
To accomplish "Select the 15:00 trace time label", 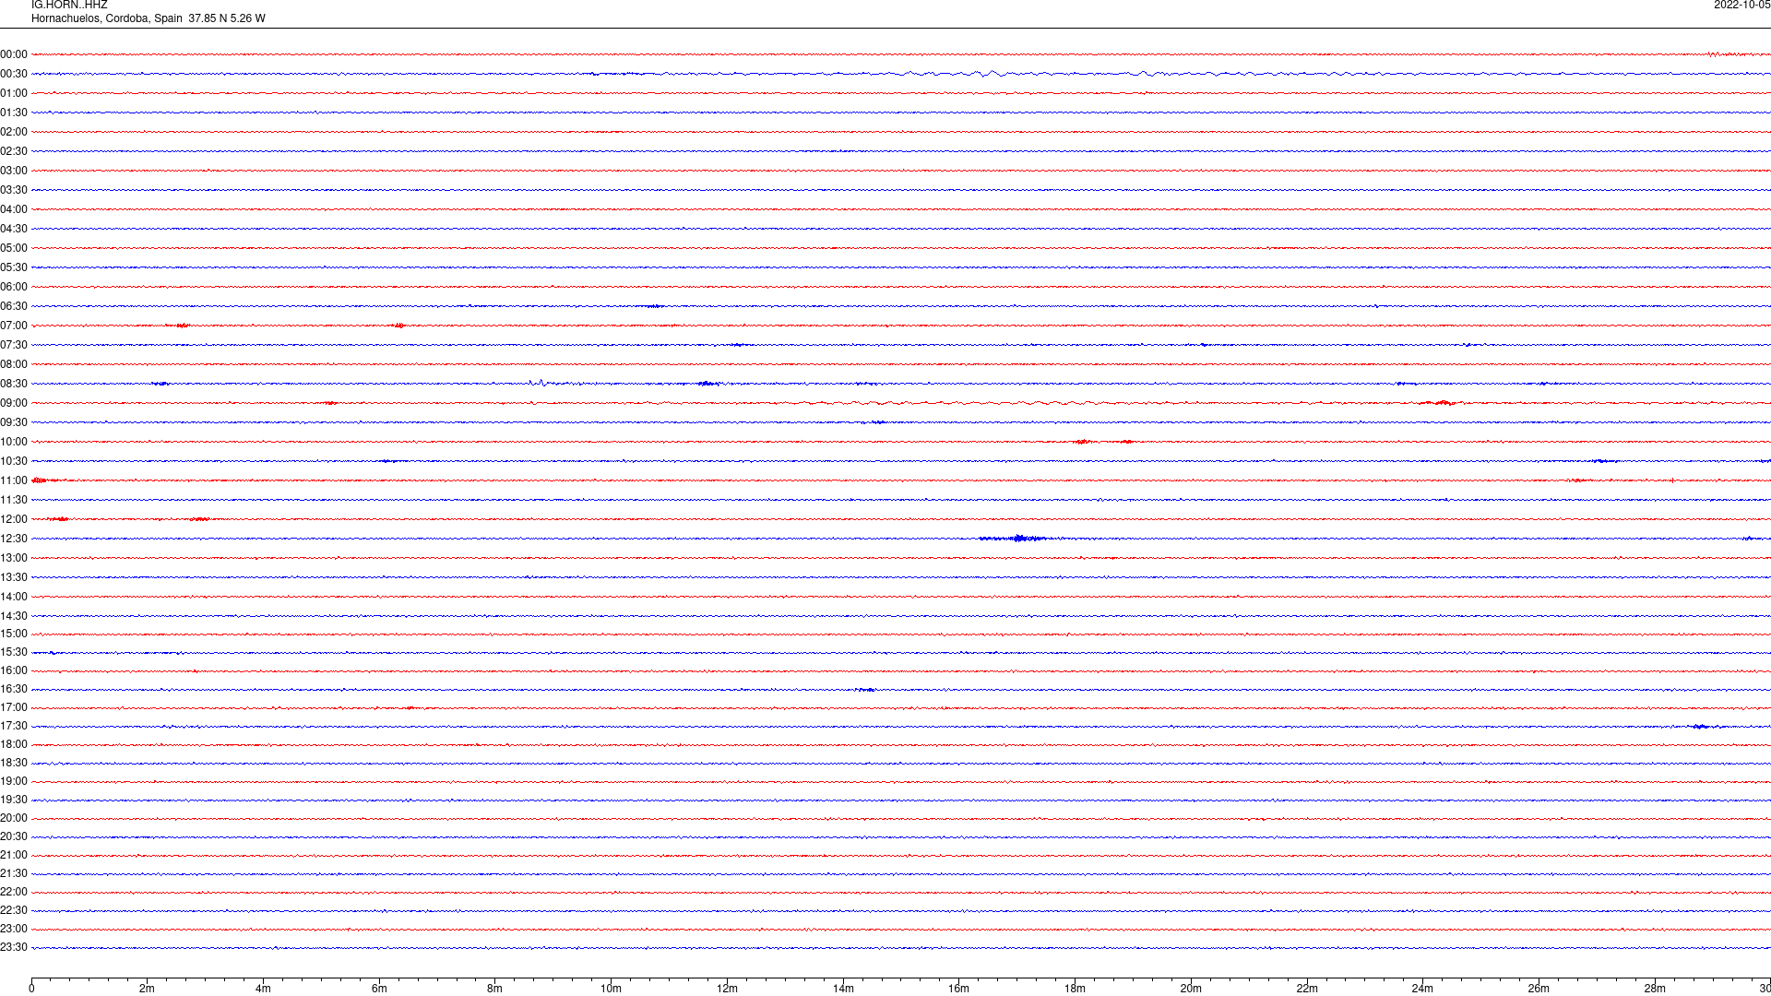I will (14, 634).
